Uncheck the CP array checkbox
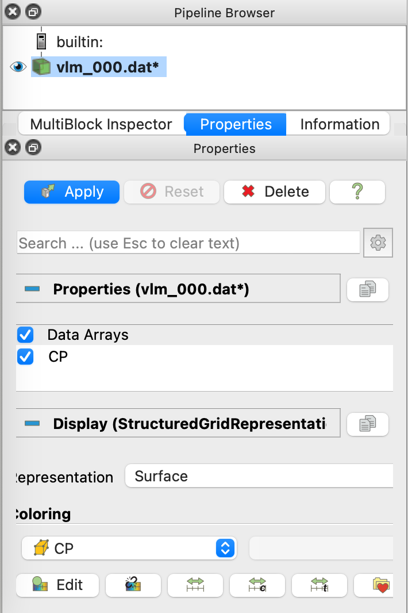This screenshot has width=408, height=613. coord(25,357)
